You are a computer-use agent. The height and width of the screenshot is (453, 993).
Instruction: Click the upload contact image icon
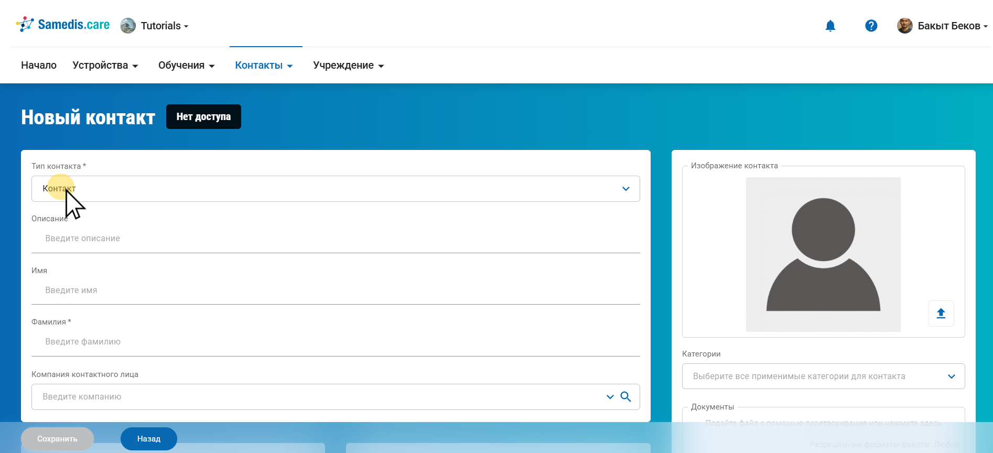pyautogui.click(x=941, y=314)
